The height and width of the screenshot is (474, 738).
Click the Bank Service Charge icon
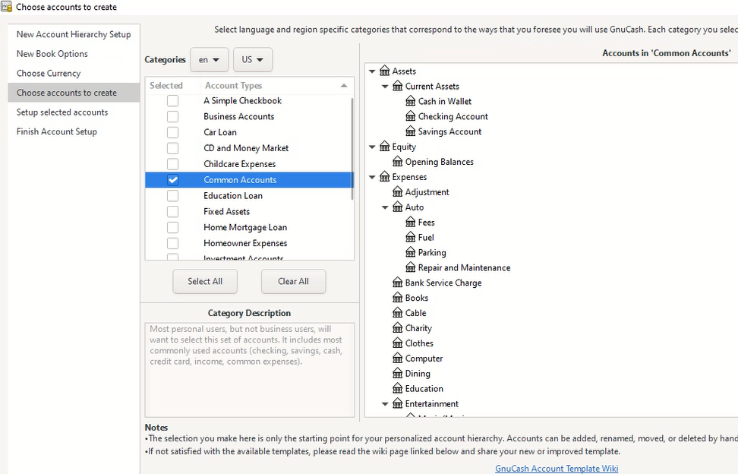pyautogui.click(x=398, y=283)
